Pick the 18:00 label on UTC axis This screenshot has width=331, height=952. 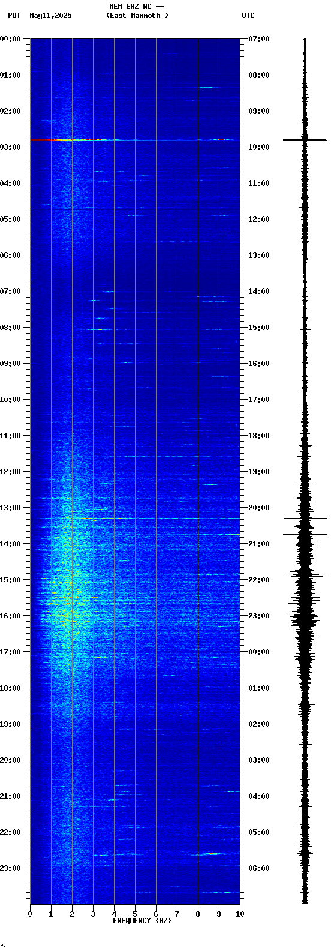259,436
